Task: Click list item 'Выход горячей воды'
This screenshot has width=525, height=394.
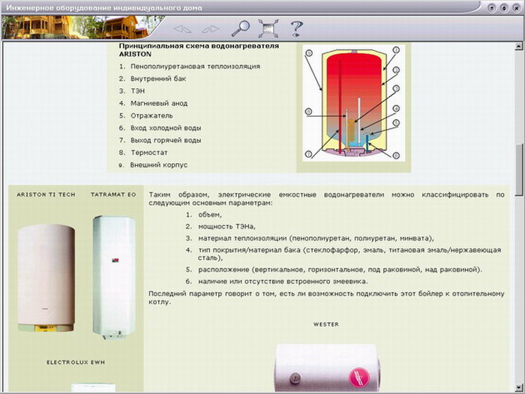Action: (x=166, y=140)
